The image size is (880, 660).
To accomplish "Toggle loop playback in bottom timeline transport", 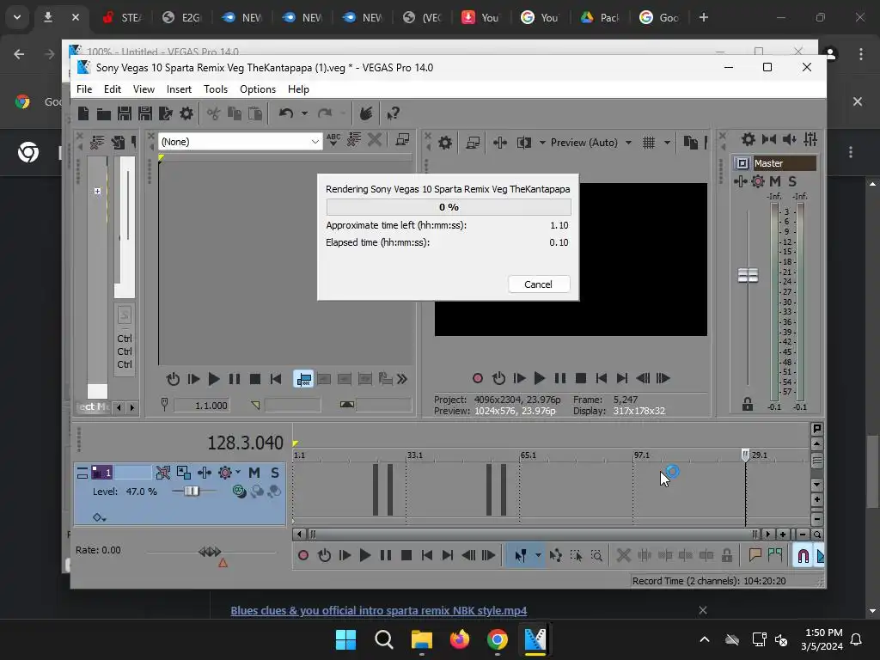I will (324, 556).
